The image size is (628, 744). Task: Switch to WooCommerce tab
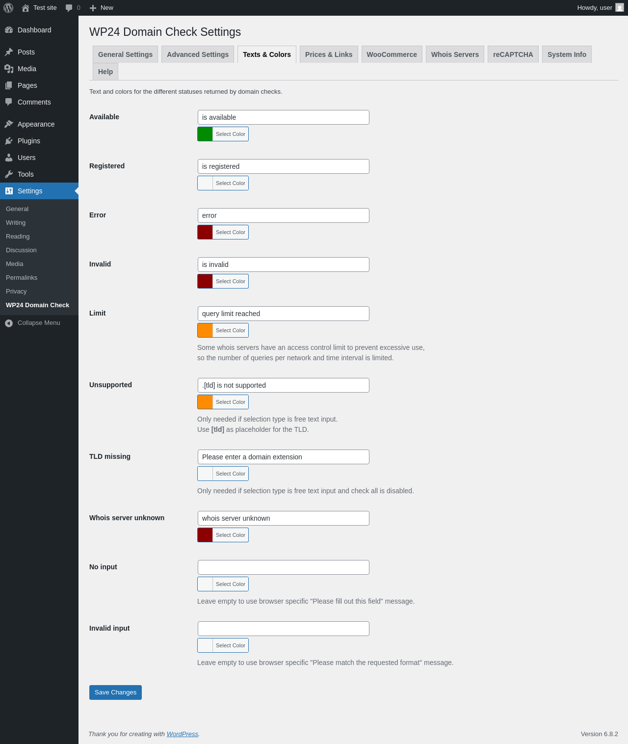pyautogui.click(x=392, y=54)
